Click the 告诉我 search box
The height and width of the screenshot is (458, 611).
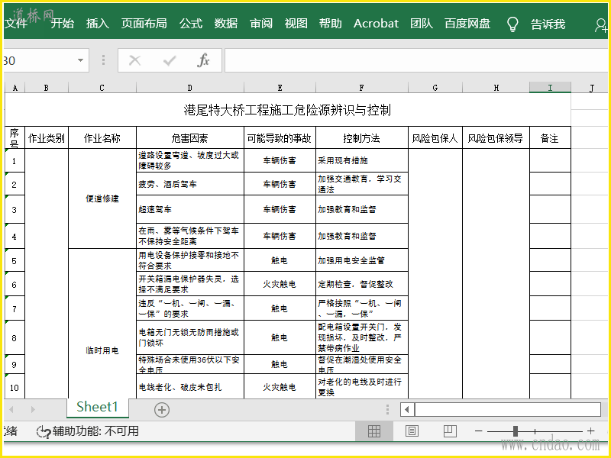point(548,24)
